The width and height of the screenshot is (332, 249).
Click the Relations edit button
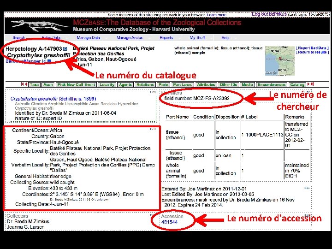click(145, 85)
